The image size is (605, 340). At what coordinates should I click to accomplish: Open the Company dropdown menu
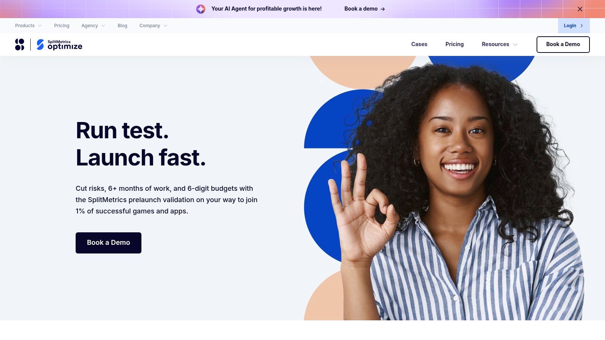(x=153, y=26)
